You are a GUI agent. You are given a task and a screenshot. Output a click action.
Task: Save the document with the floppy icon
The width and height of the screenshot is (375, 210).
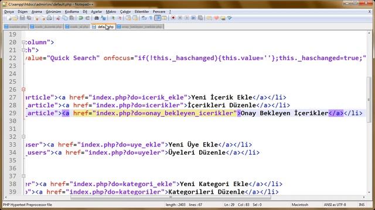(22, 18)
